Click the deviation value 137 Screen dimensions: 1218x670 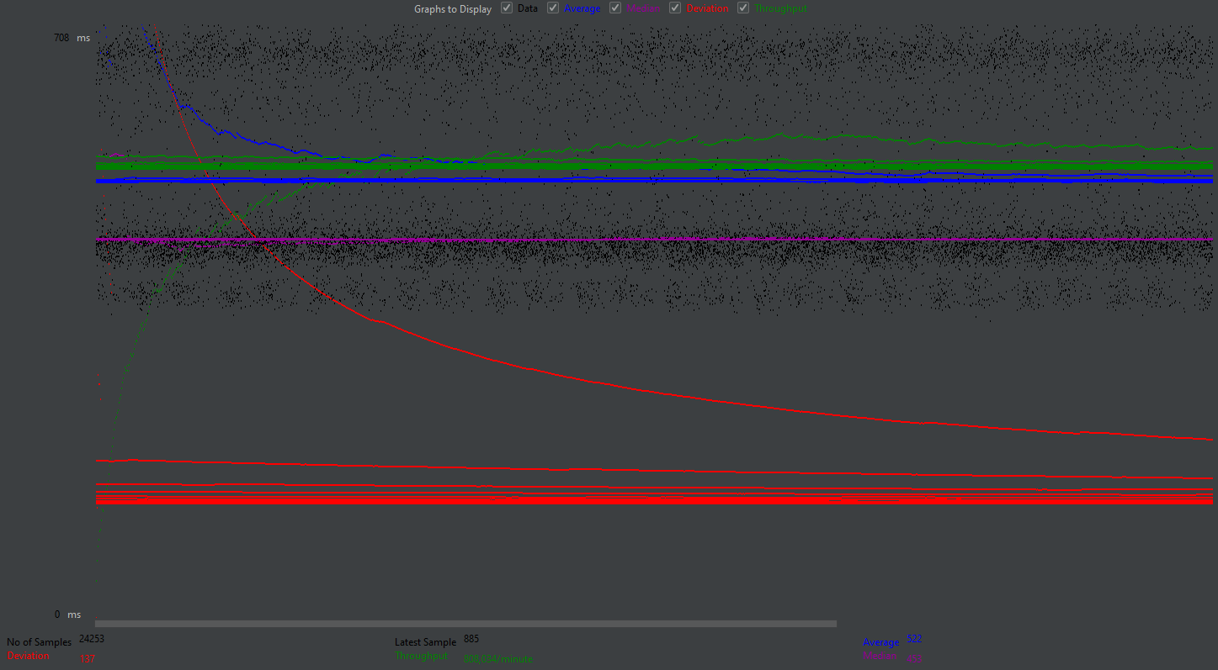pyautogui.click(x=87, y=659)
